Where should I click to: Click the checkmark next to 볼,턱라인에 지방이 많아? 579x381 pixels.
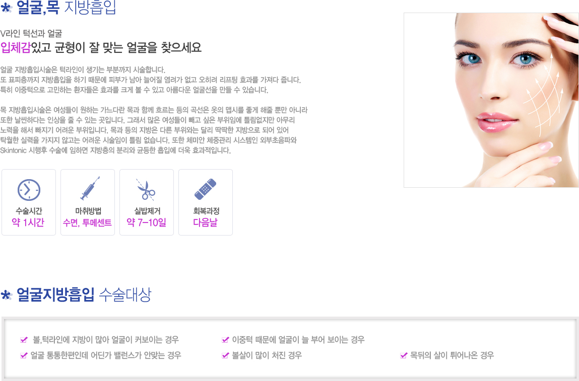coord(24,340)
